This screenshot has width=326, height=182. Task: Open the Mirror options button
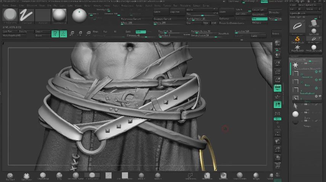pyautogui.click(x=202, y=10)
